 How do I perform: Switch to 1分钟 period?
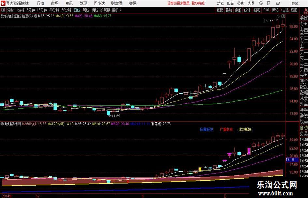pyautogui.click(x=20, y=10)
